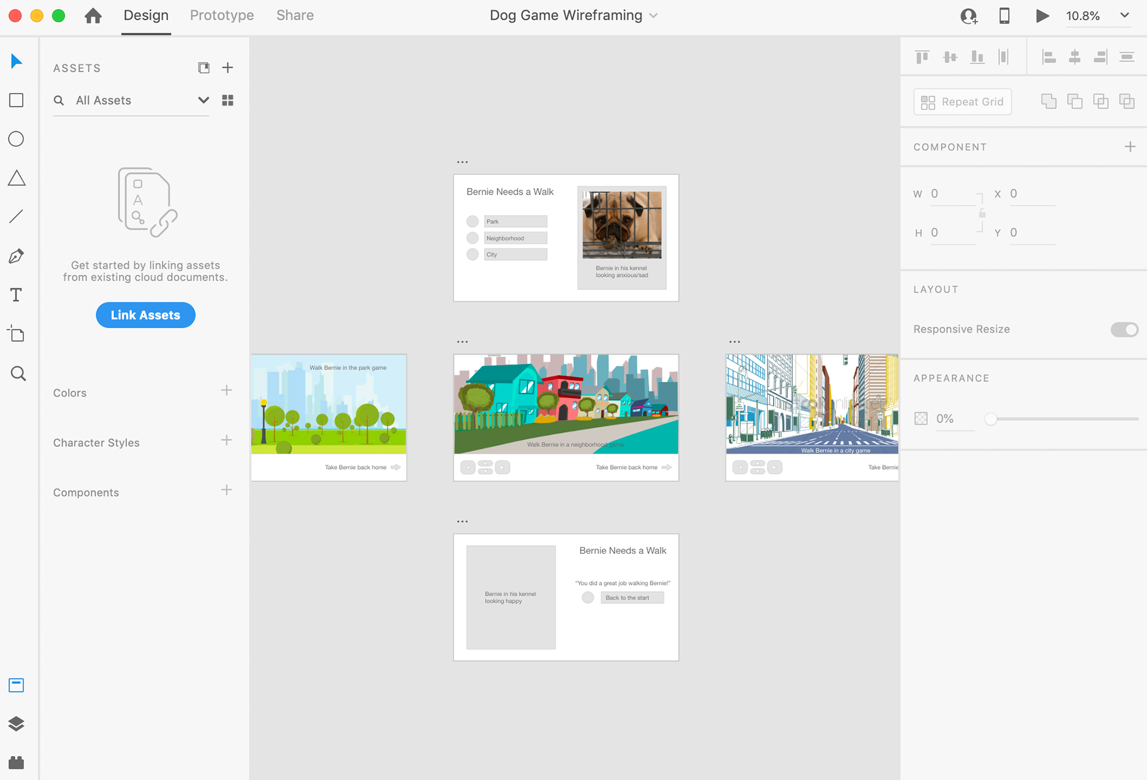1147x780 pixels.
Task: Select the Park radio circle
Action: tap(473, 221)
